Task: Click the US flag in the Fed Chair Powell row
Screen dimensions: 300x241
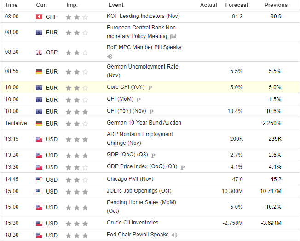Action: [39, 235]
